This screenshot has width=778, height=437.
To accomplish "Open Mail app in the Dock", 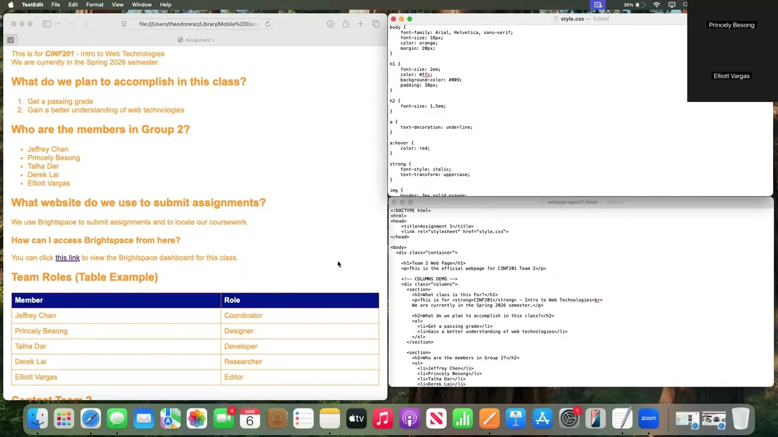I will (144, 418).
